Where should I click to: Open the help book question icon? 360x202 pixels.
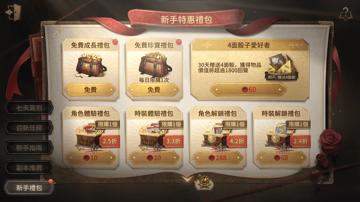(x=346, y=14)
